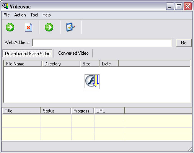Viewport: 194px width, 153px height.
Task: Sort by Size column header
Action: (x=90, y=64)
